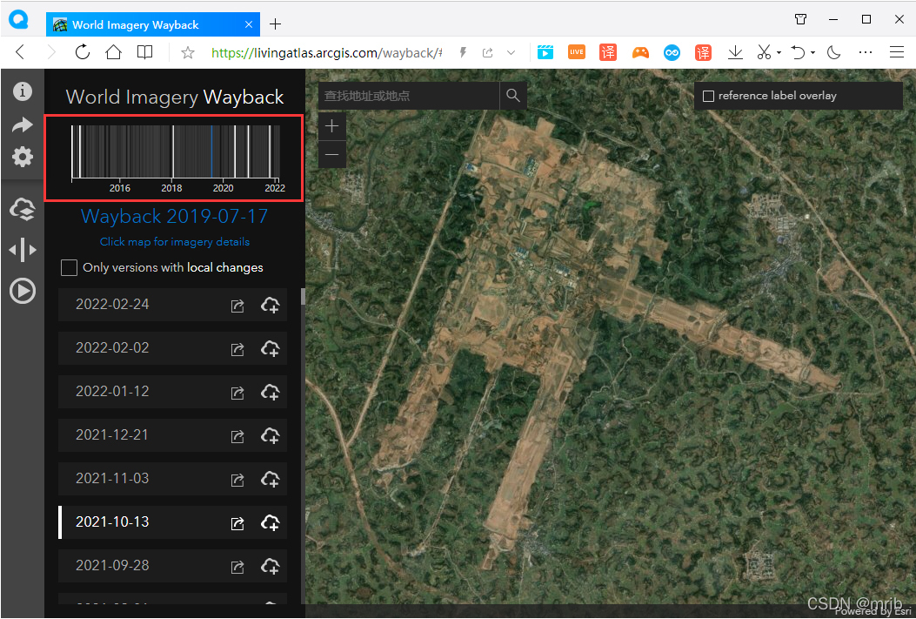Open the game controller toolbar icon
Viewport: 916px width, 619px height.
(x=640, y=52)
